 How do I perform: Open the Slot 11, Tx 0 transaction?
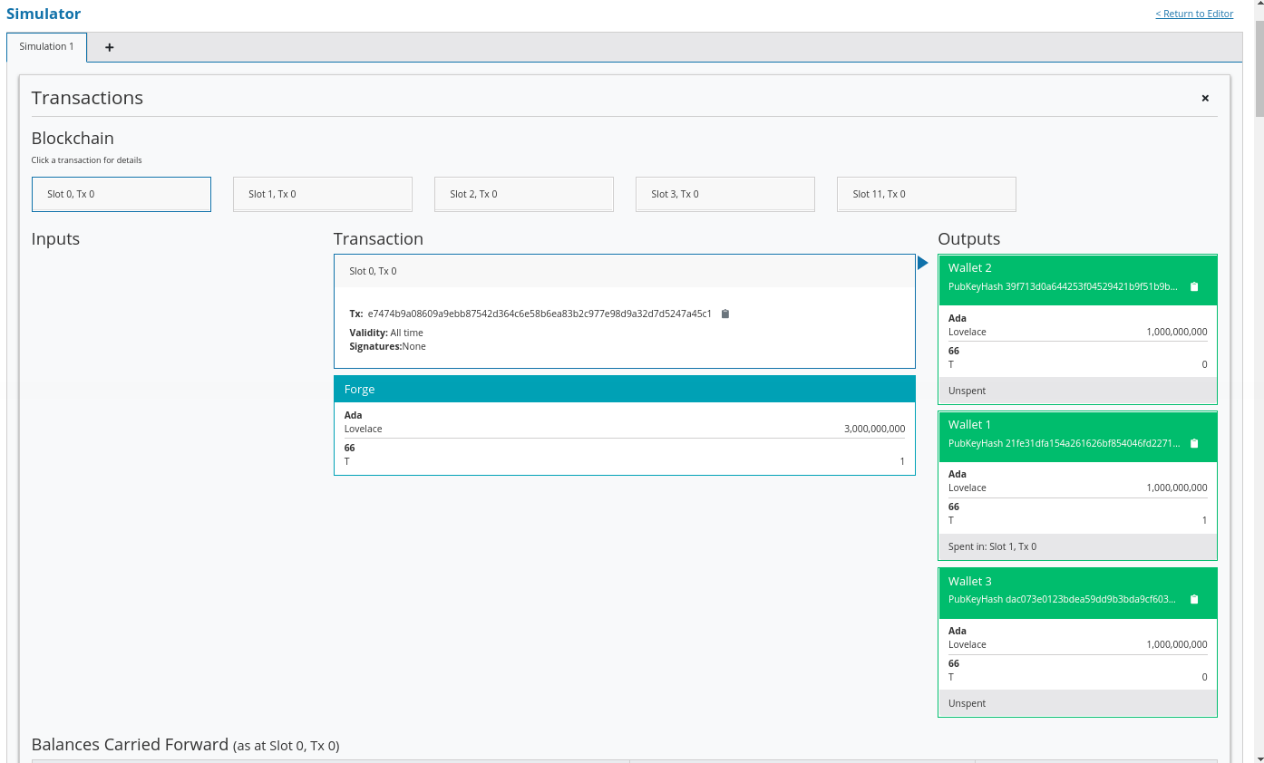(x=926, y=194)
